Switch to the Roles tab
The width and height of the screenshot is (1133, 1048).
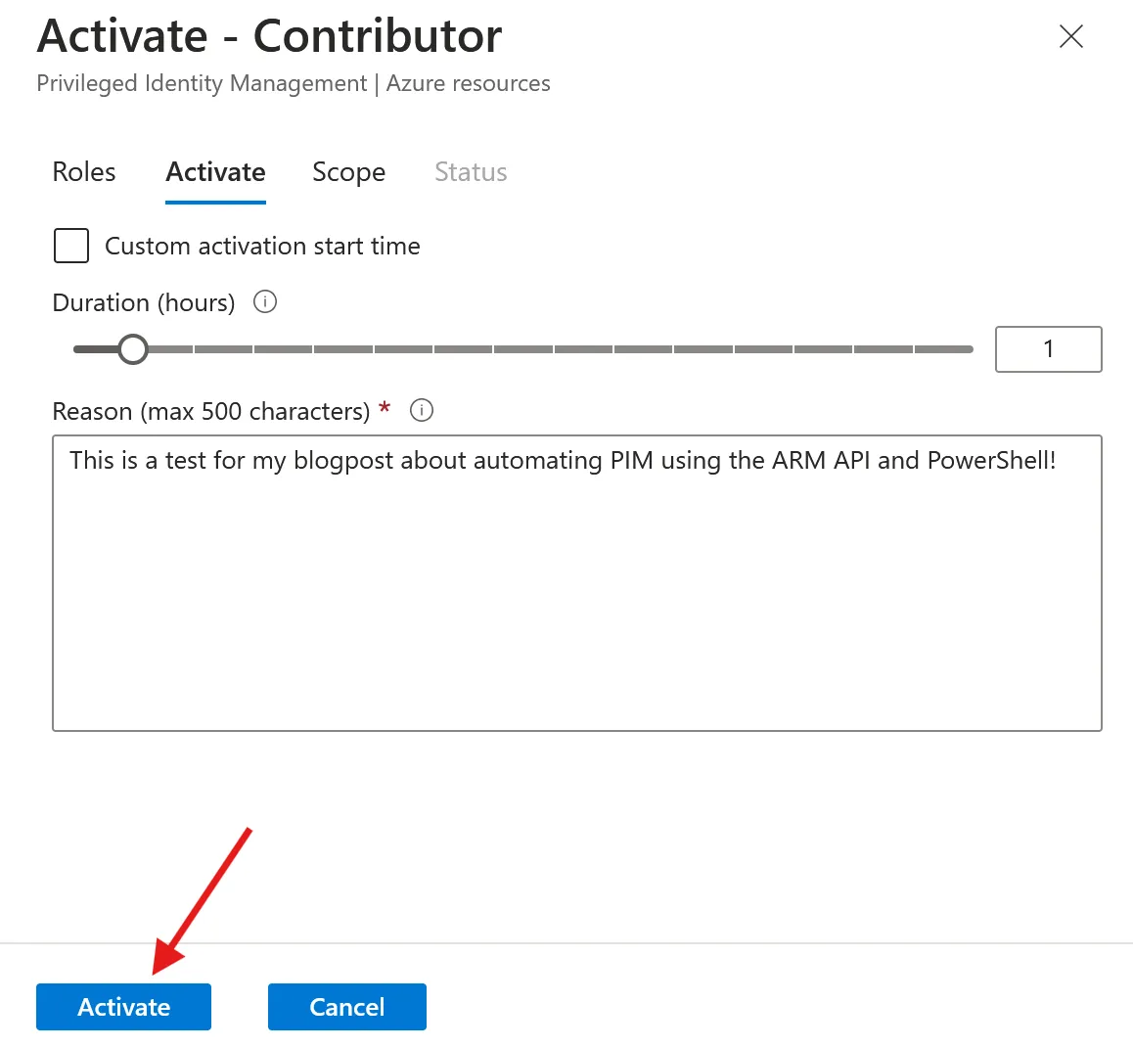(84, 172)
